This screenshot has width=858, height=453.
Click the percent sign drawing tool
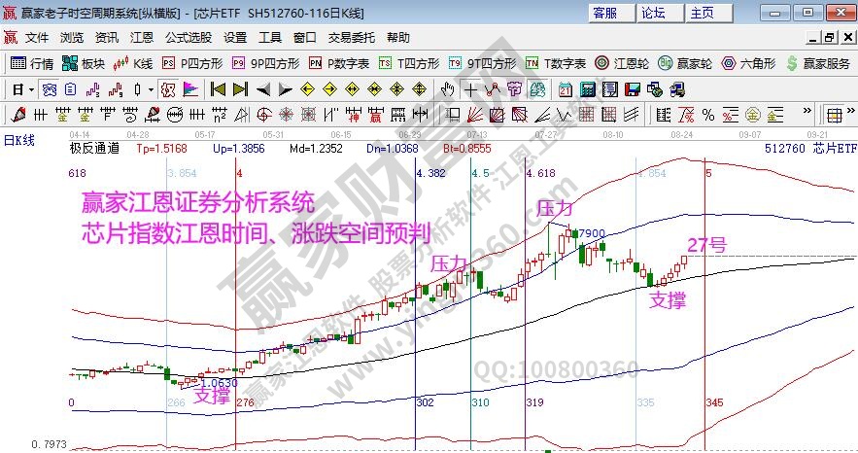tap(708, 114)
